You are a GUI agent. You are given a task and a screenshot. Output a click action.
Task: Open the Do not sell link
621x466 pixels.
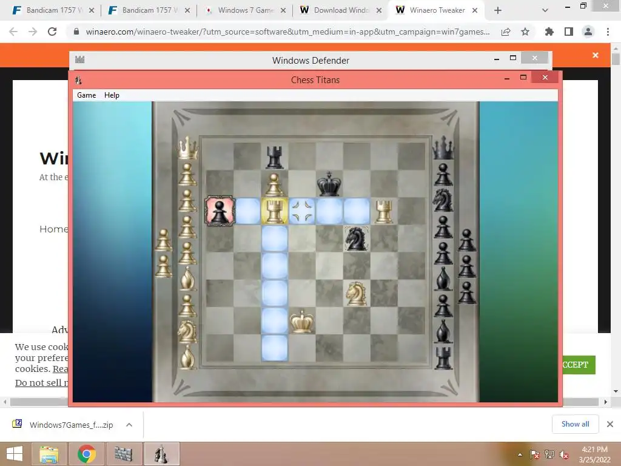point(42,383)
